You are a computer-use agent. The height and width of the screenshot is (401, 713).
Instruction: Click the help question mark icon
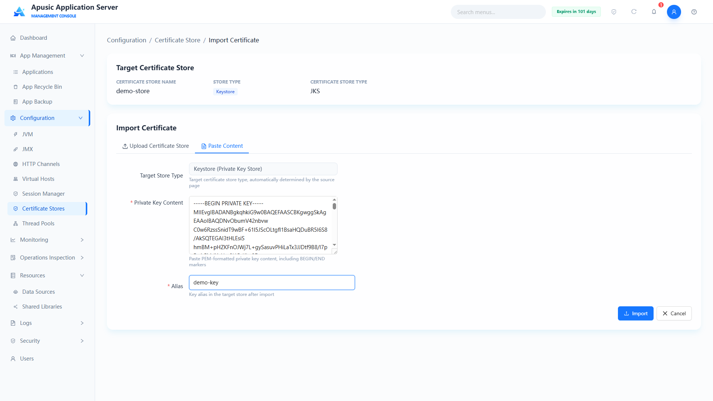point(694,12)
